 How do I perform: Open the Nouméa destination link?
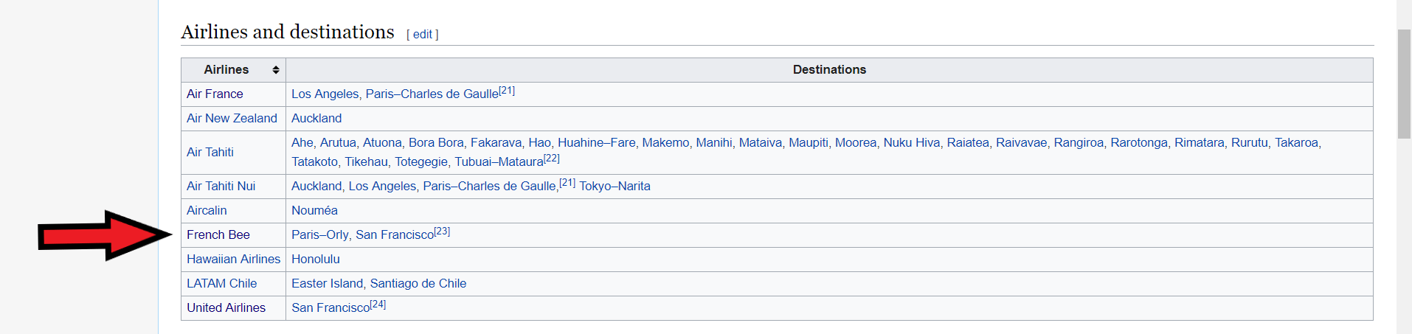(314, 210)
